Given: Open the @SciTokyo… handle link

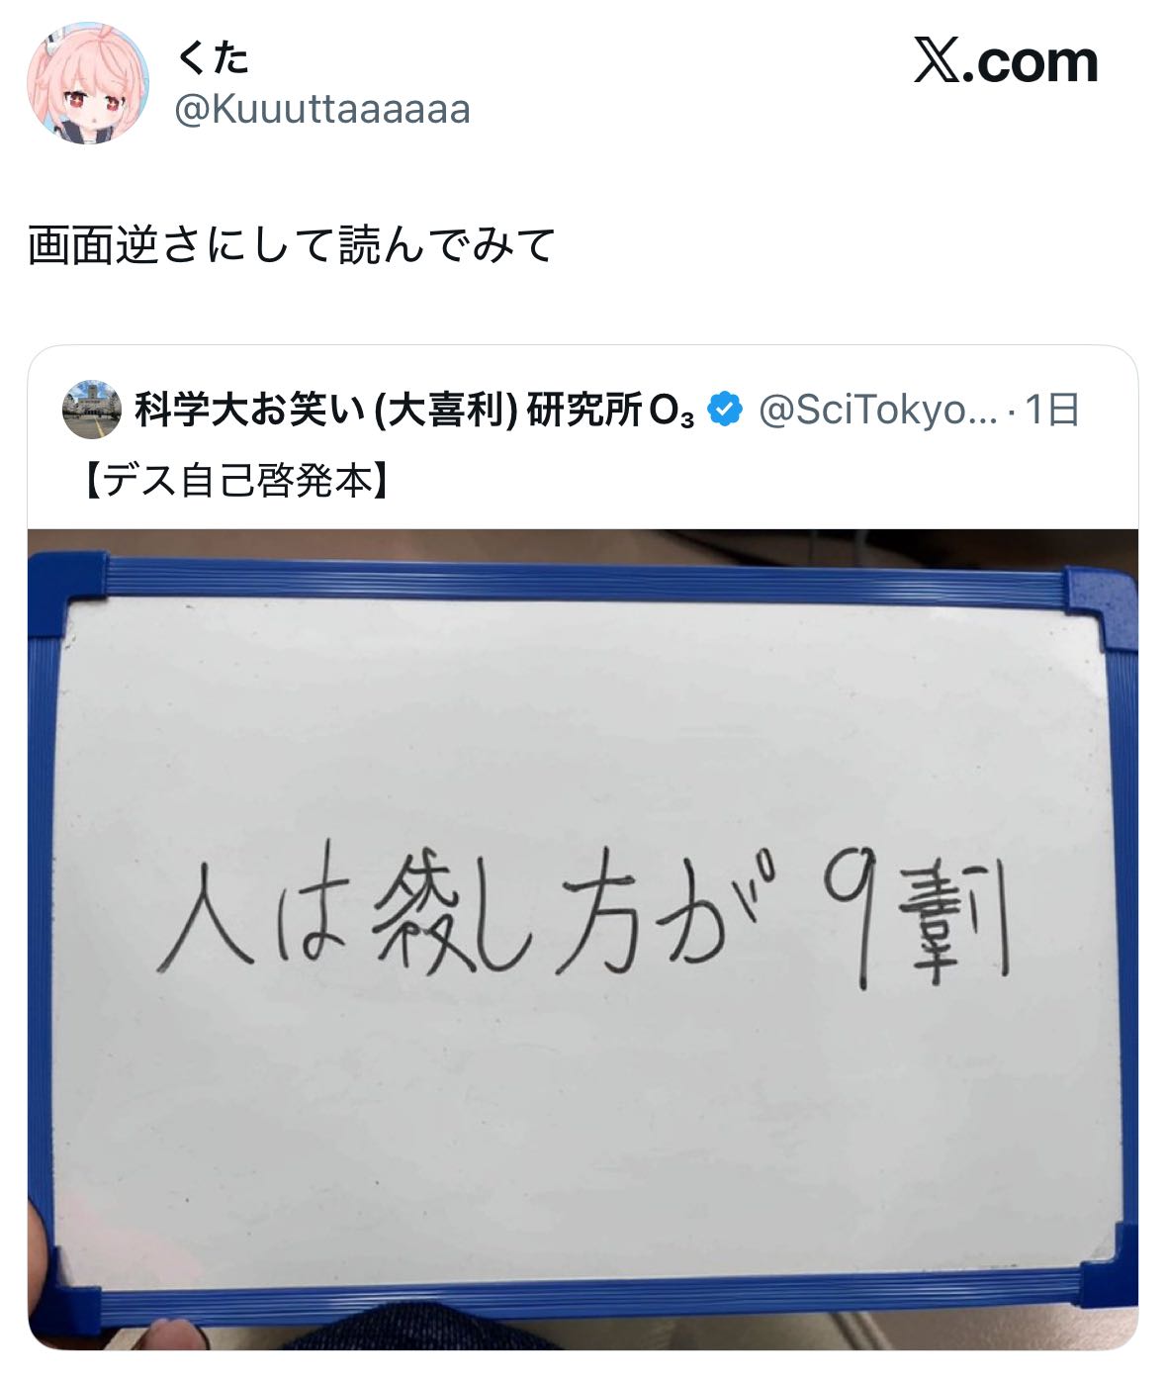Looking at the screenshot, I should [x=878, y=410].
